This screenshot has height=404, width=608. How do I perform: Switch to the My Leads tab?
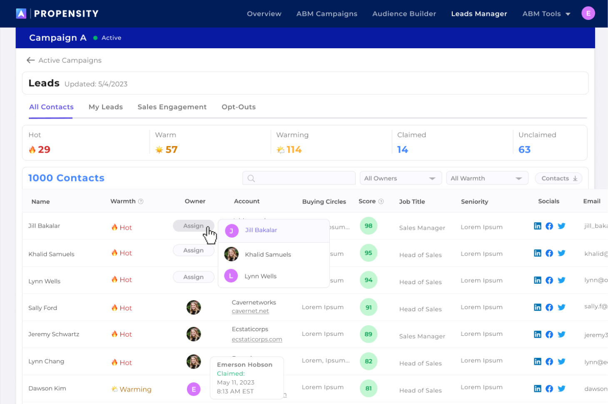[x=106, y=107]
